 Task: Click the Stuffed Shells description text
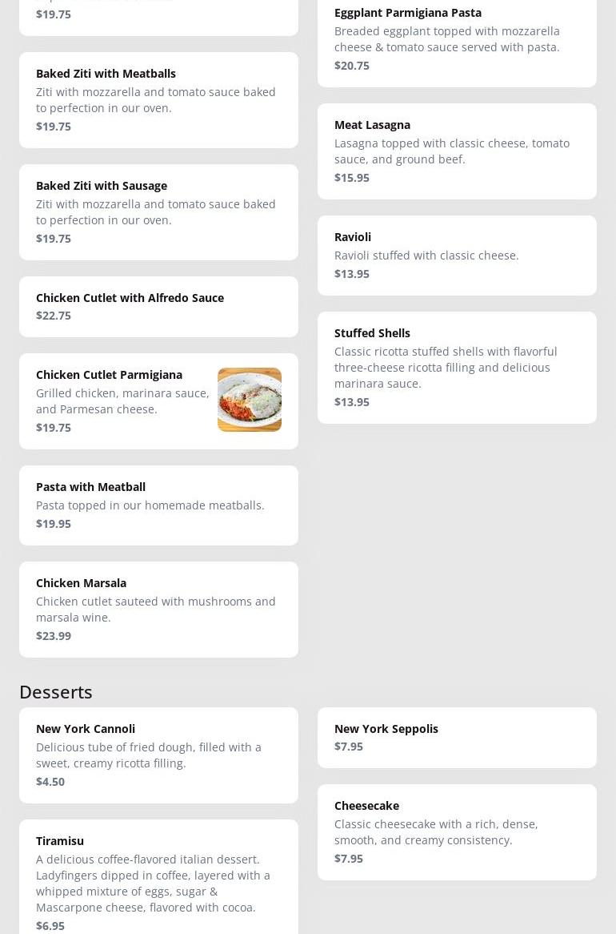tap(446, 368)
